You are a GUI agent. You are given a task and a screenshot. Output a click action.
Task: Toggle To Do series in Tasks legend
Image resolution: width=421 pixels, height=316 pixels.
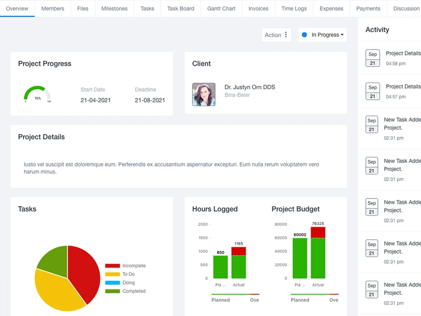tap(120, 274)
